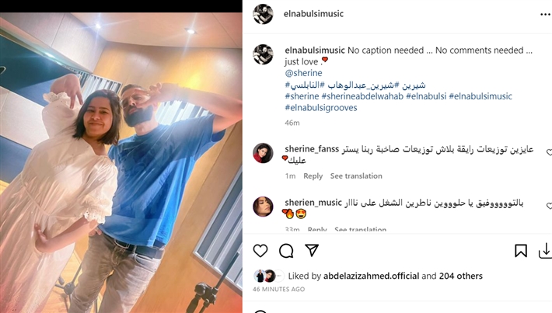Screen dimensions: 552x313
Task: Open abdelazizahmed.official profile from likes
Action: [x=371, y=276]
